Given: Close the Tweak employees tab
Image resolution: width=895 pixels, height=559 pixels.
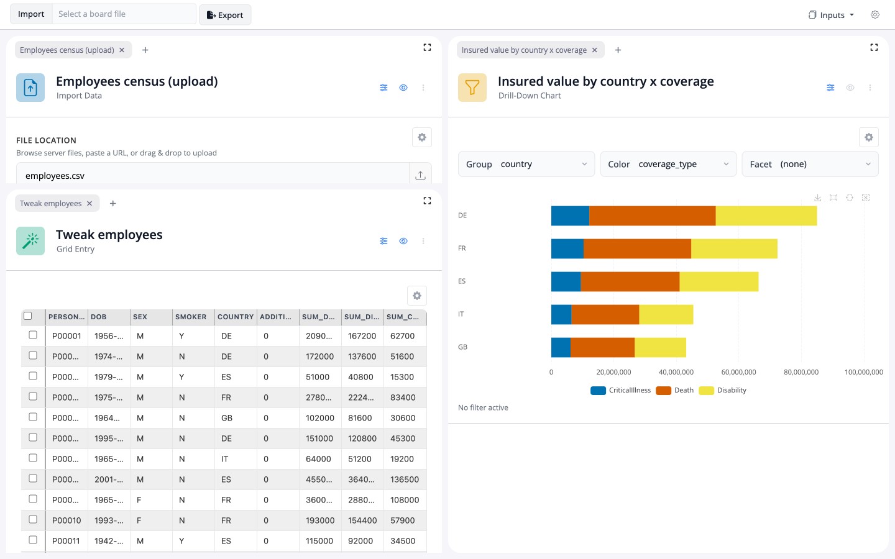Looking at the screenshot, I should pyautogui.click(x=89, y=204).
